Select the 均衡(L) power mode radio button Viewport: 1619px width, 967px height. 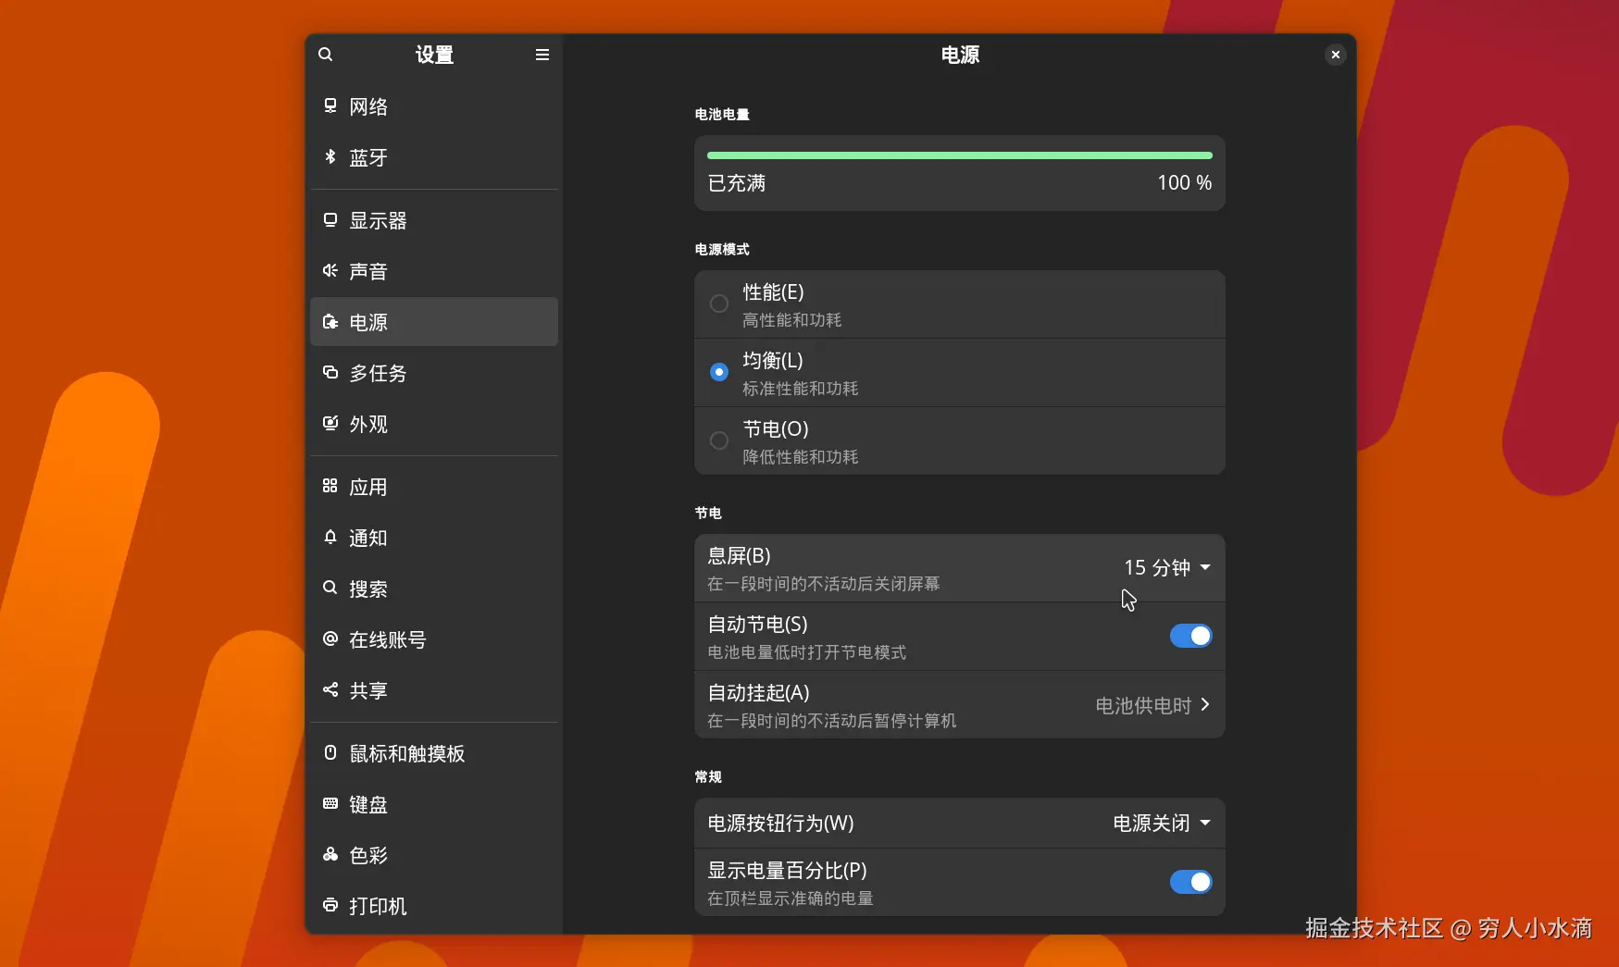click(719, 372)
